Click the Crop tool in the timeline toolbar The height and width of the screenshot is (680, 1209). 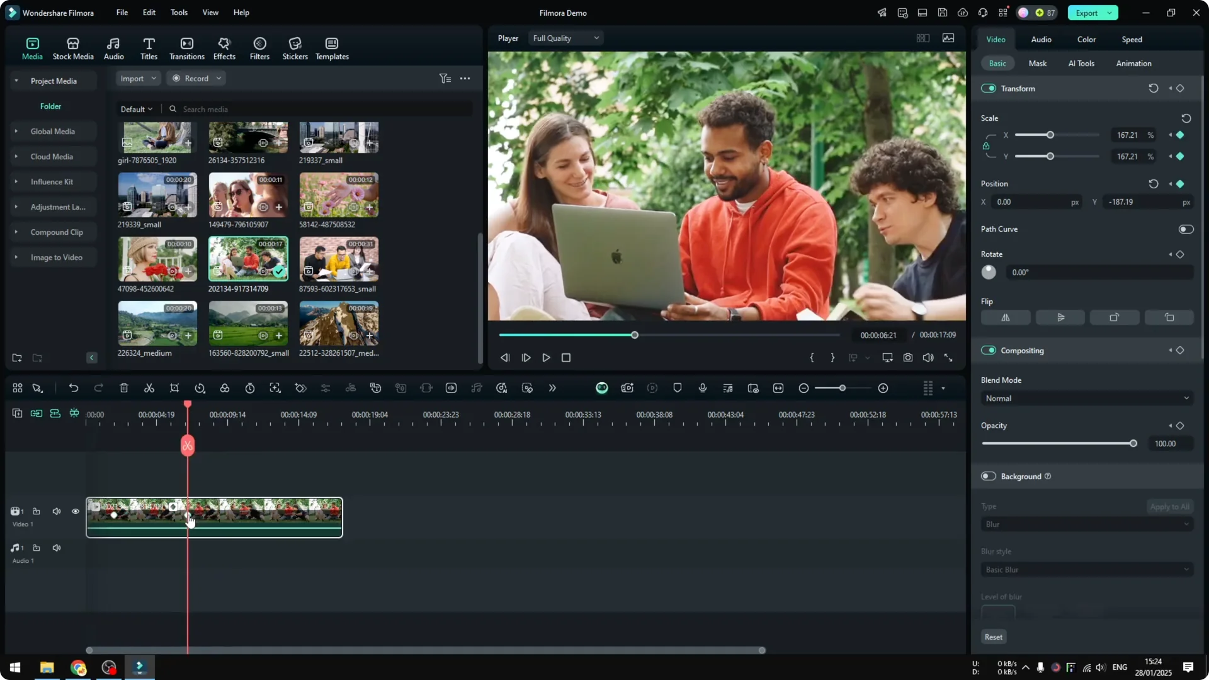click(174, 388)
